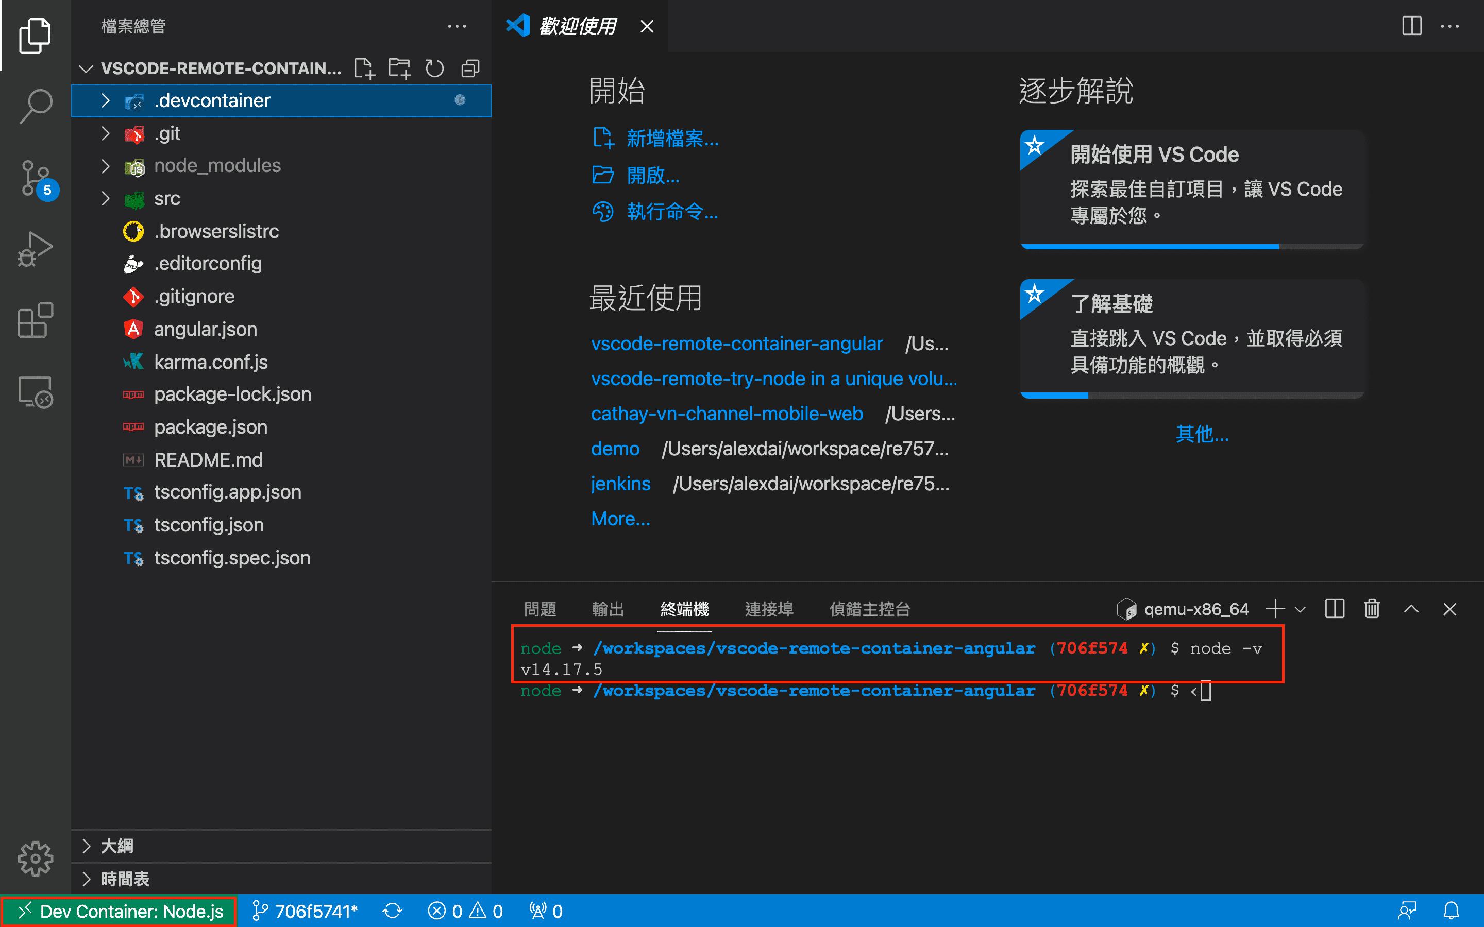Switch to the 問題 problems tab

tap(540, 609)
